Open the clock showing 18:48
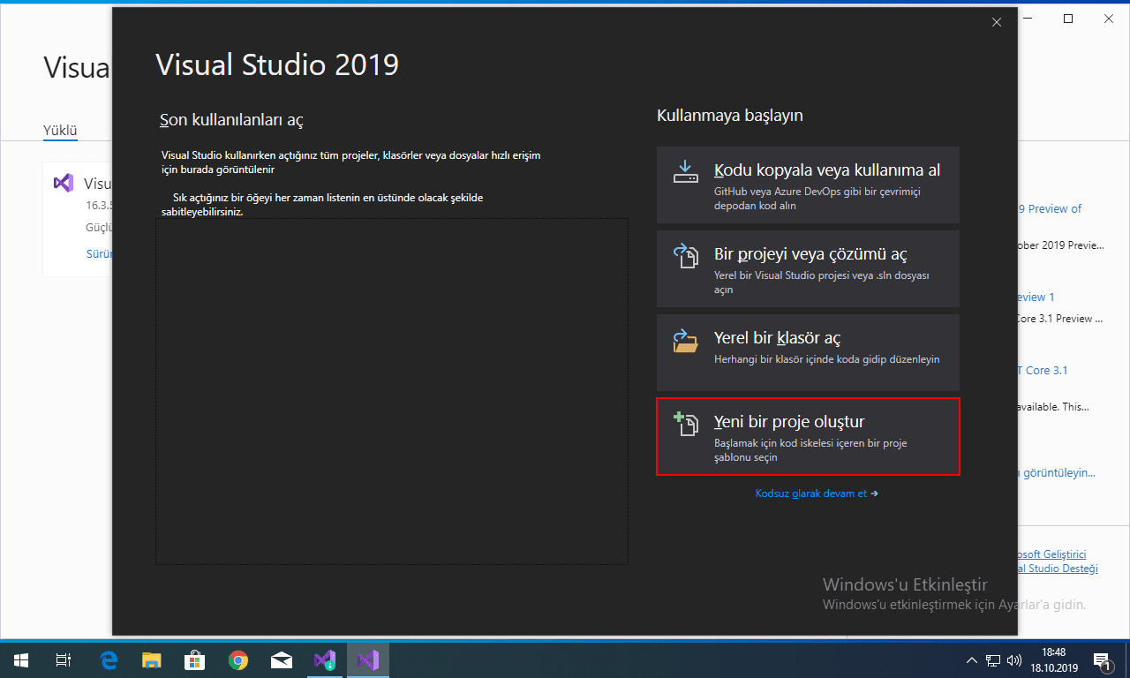Screen dimensions: 1130x678 1052,660
